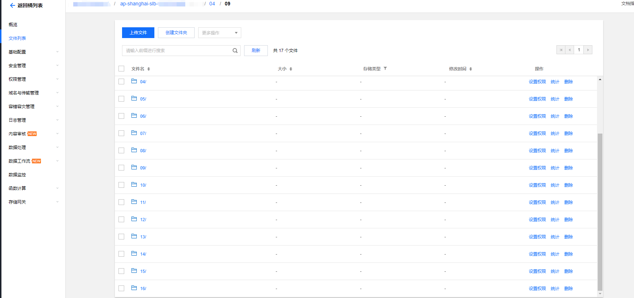Open the 09/ folder icon
The image size is (634, 298).
click(134, 167)
